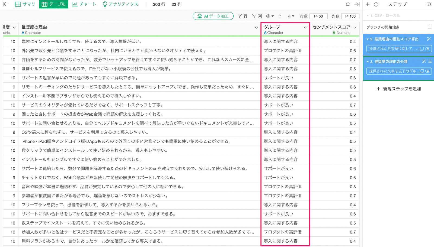Click the AI データ加工 button

tap(213, 16)
